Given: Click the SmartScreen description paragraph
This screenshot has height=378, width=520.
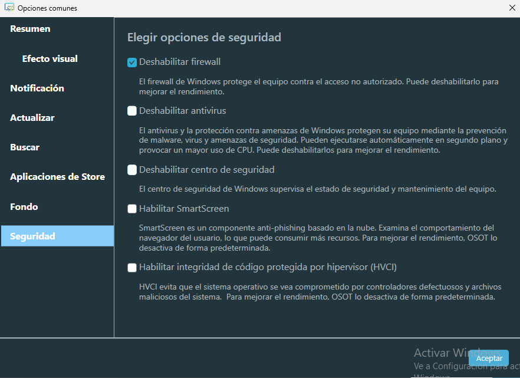Looking at the screenshot, I should (x=317, y=238).
